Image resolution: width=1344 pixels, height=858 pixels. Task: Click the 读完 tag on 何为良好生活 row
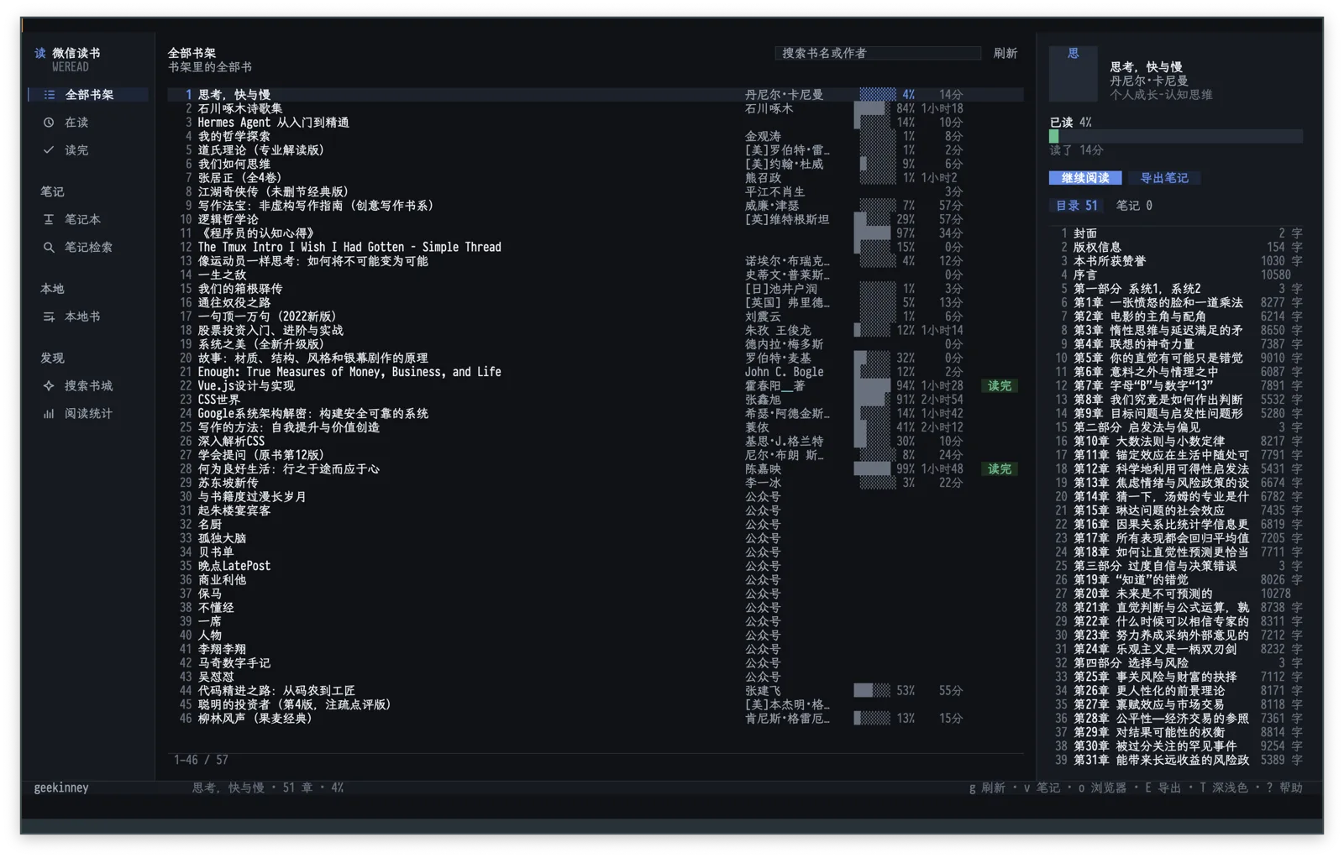point(1000,468)
